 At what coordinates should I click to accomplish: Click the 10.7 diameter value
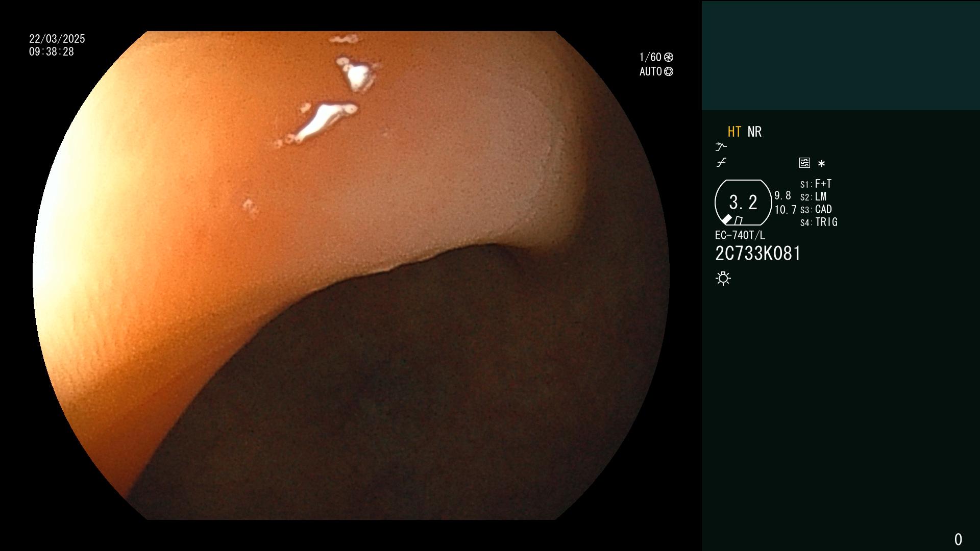(x=786, y=210)
